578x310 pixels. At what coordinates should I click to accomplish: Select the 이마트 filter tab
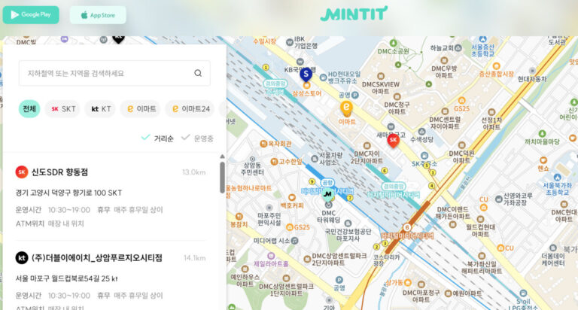point(141,109)
